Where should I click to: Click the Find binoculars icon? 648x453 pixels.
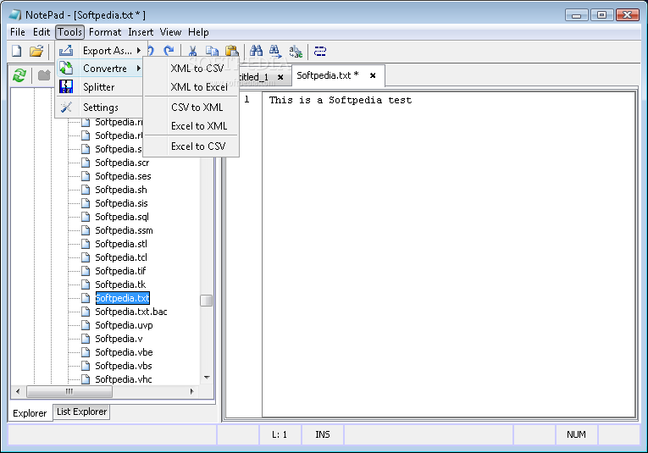tap(256, 51)
